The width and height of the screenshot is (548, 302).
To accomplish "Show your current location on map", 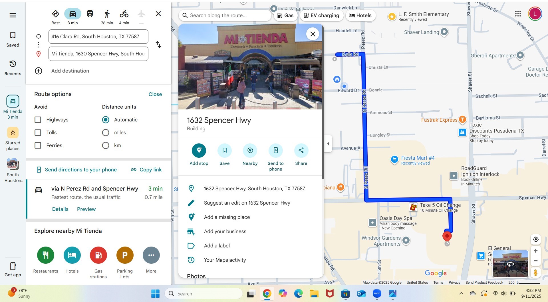I will click(536, 239).
